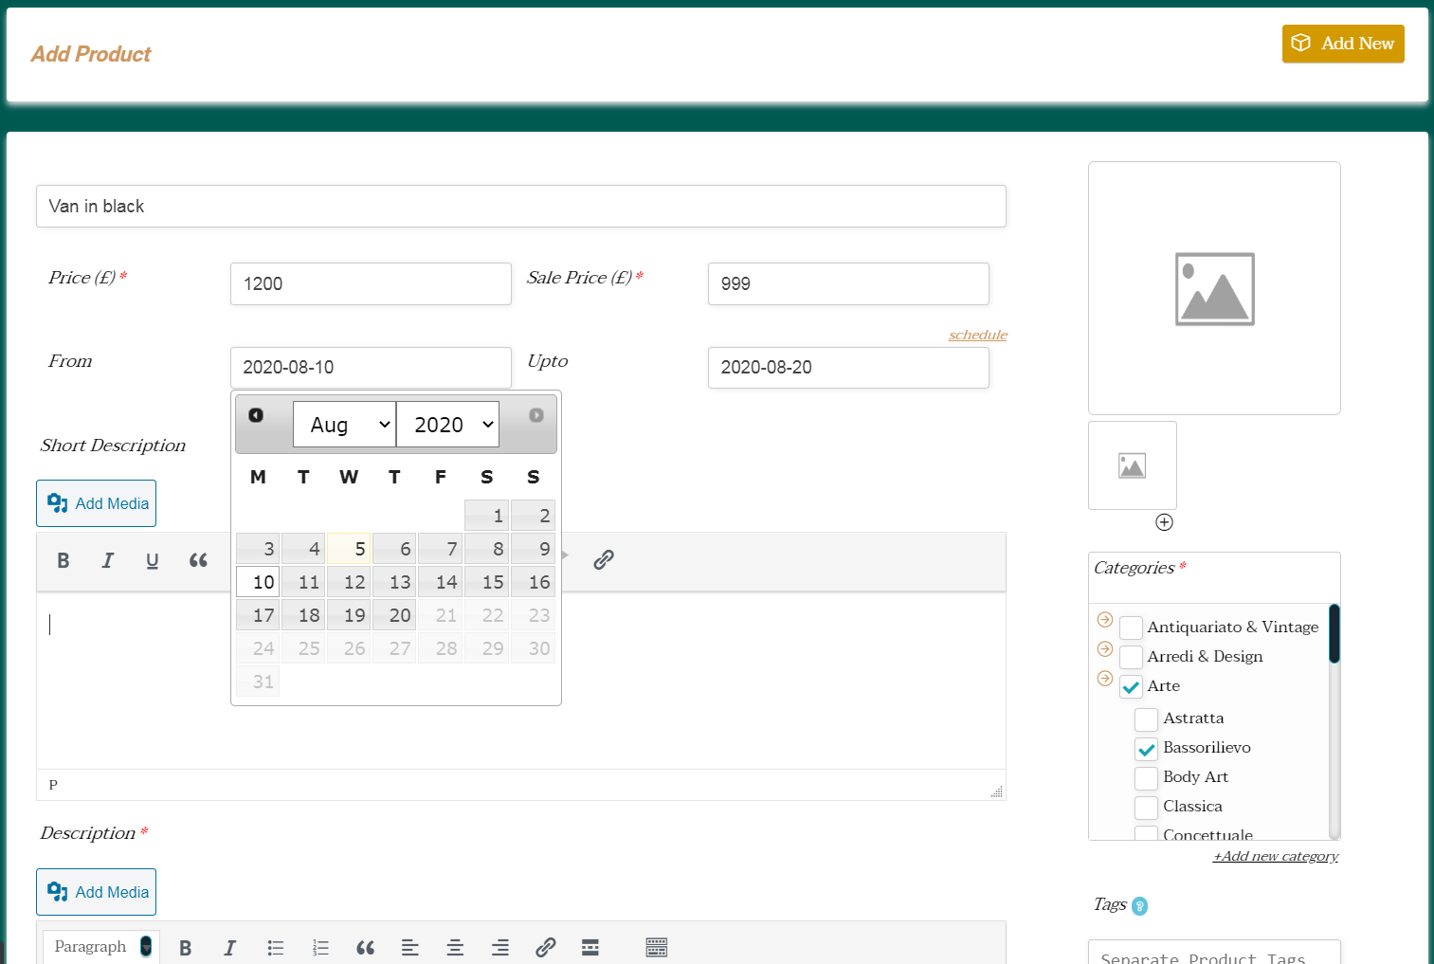The height and width of the screenshot is (964, 1434).
Task: Toggle underline in Short Description toolbar
Action: [x=152, y=560]
